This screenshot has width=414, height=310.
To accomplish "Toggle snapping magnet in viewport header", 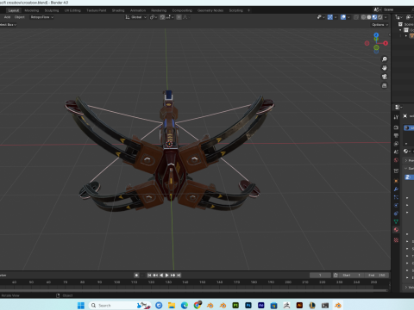I will [x=162, y=17].
